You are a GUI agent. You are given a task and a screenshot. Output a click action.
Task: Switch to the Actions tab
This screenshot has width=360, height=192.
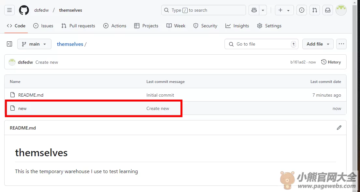[115, 26]
